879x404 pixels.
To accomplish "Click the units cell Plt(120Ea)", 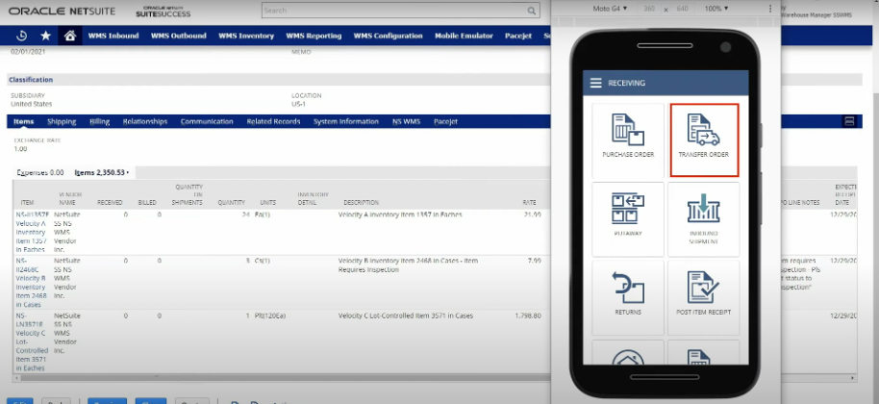I will 269,316.
